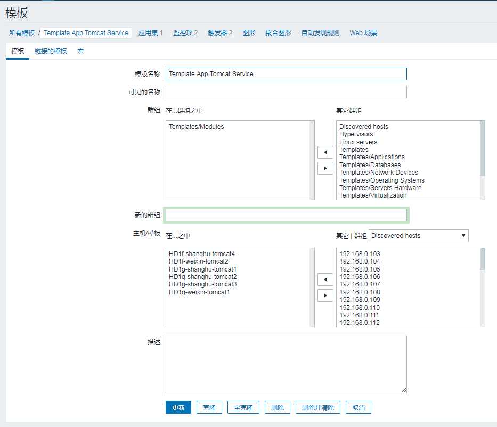Select host 192.168.0.111
497x427 pixels.
359,315
